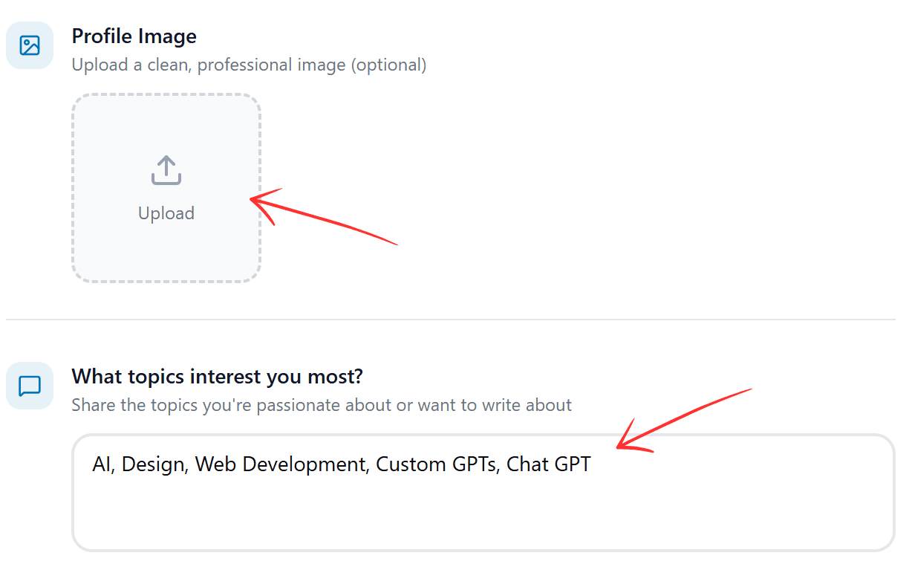Place cursor on "Custom GPTs" in topics field

coord(436,464)
